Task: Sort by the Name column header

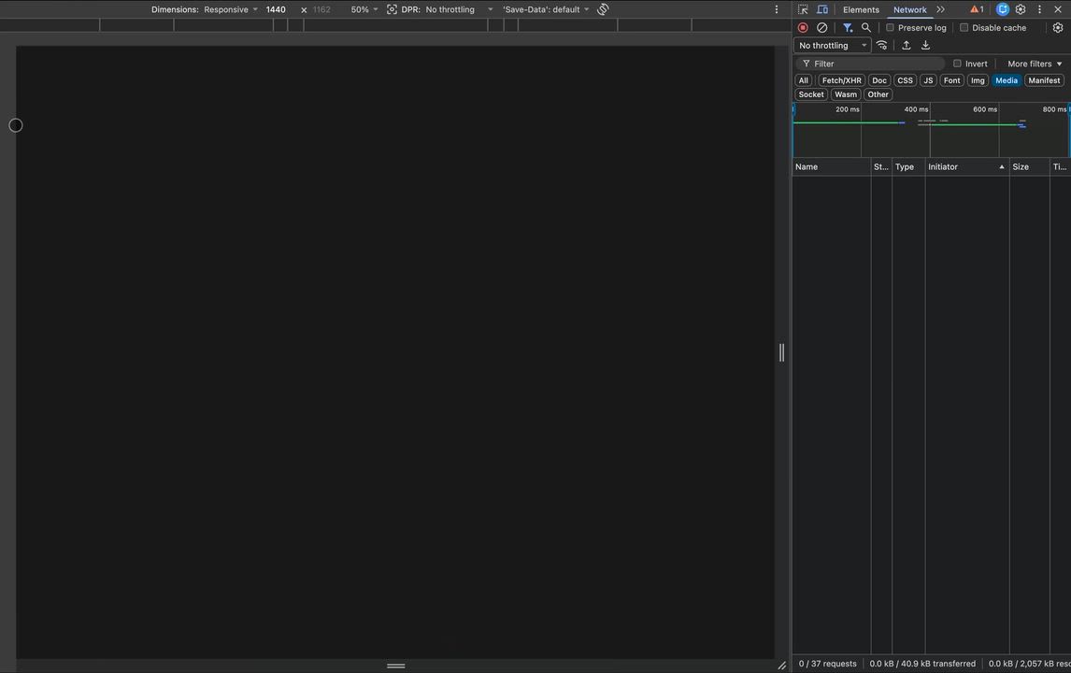Action: click(x=831, y=166)
